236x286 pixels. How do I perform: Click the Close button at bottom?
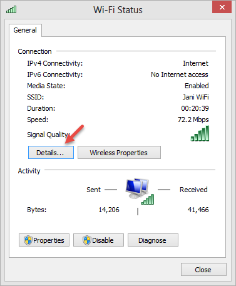[203, 270]
